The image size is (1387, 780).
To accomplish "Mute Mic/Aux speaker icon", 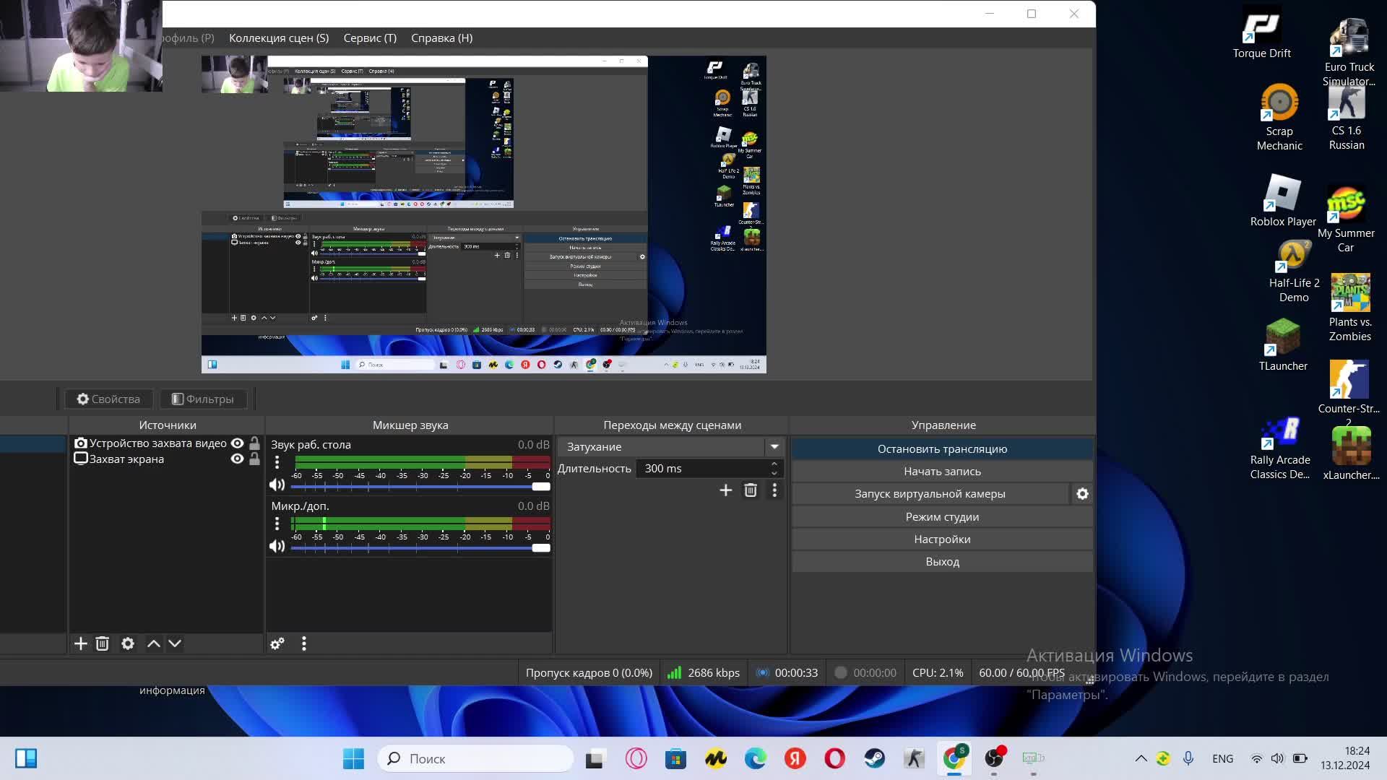I will click(x=277, y=547).
